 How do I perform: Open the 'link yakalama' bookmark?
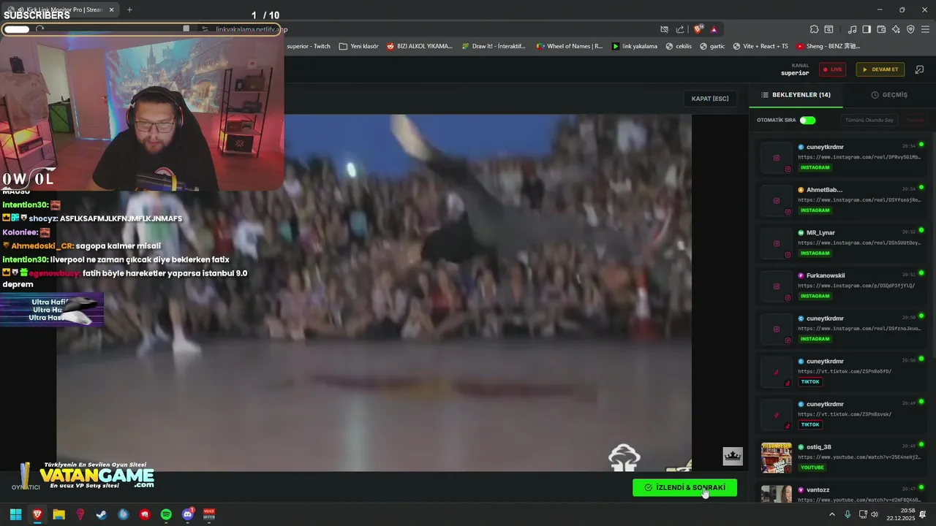[634, 46]
